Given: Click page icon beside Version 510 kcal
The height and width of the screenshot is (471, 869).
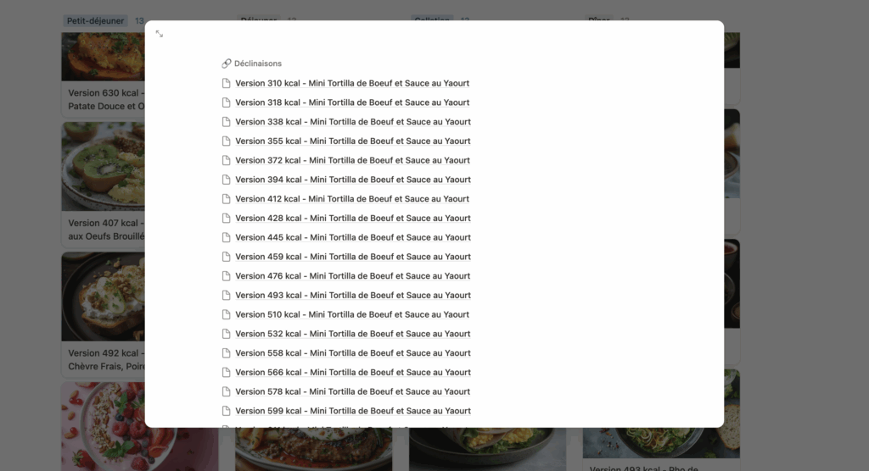Looking at the screenshot, I should tap(226, 314).
